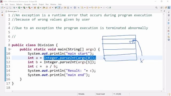Open the Edit menu
This screenshot has height=96, width=171.
pos(6,4)
